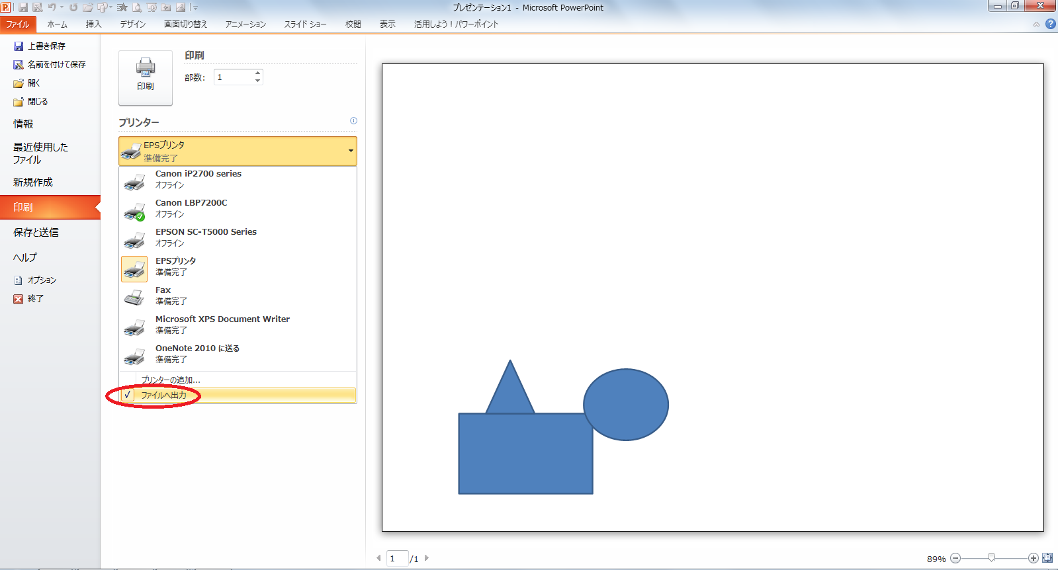
Task: Click the 部数 copies number field
Action: click(234, 77)
